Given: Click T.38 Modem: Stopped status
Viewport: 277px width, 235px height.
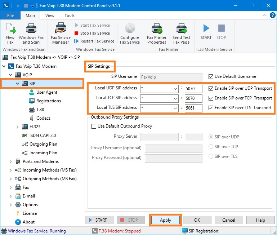Looking at the screenshot, I should [x=116, y=231].
